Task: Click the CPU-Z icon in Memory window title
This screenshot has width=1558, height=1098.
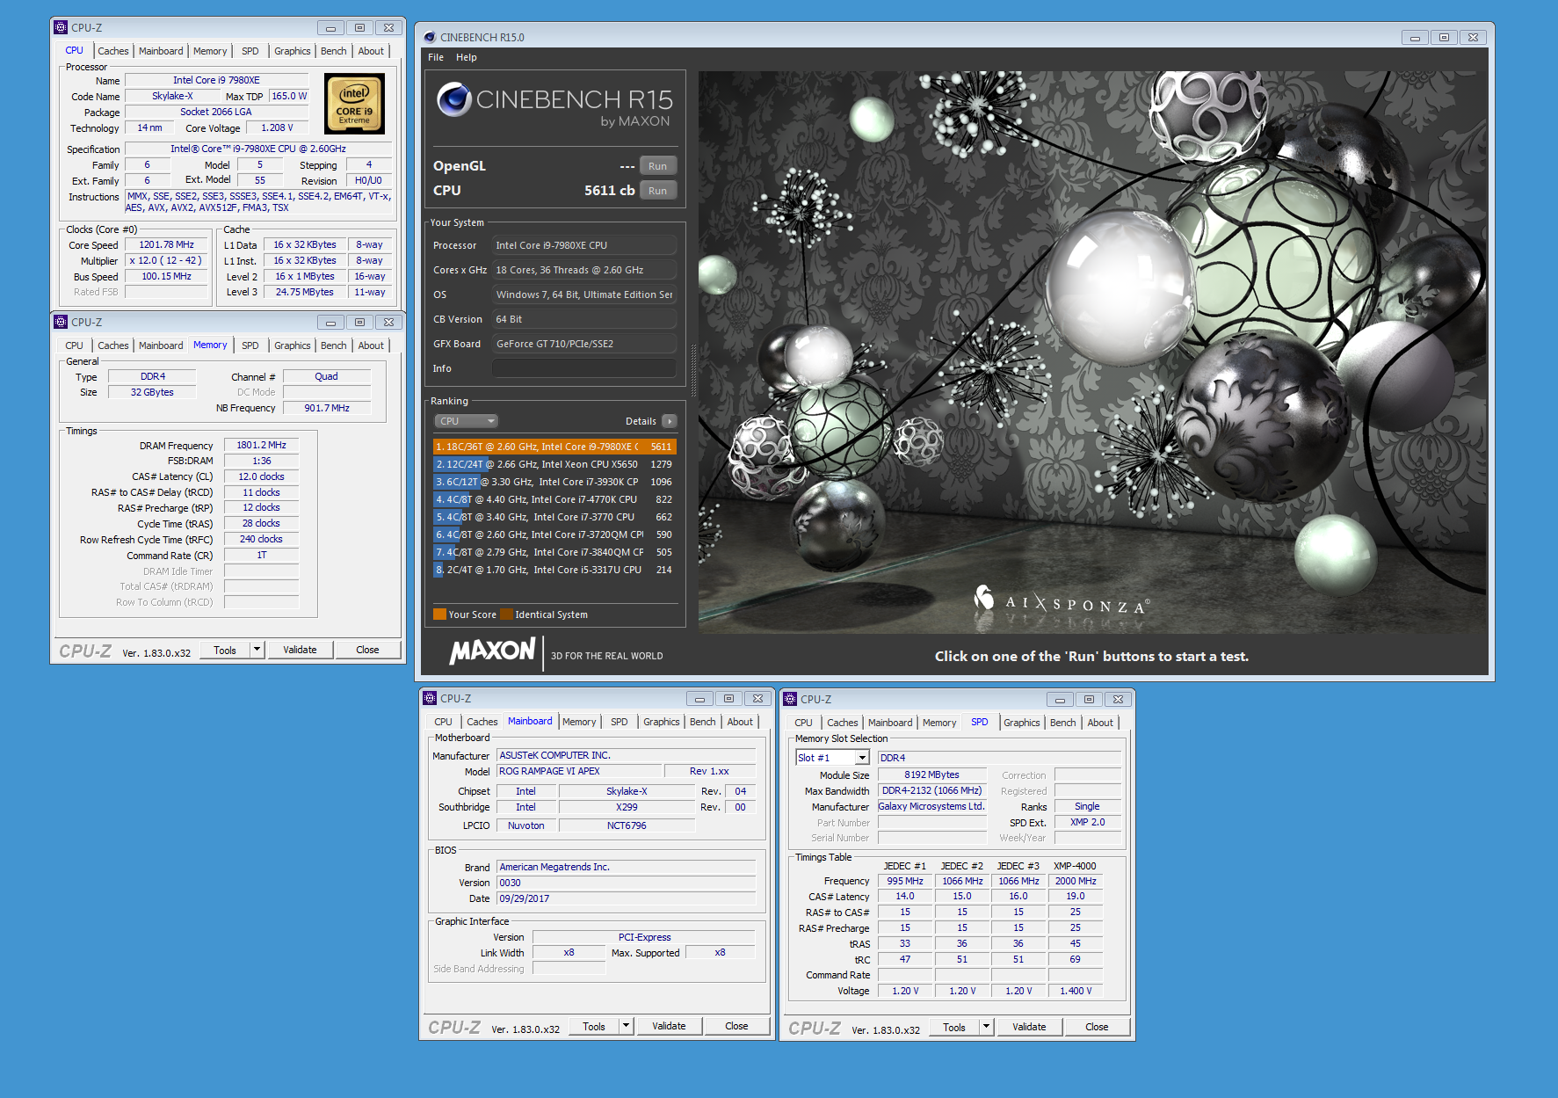Action: (61, 322)
